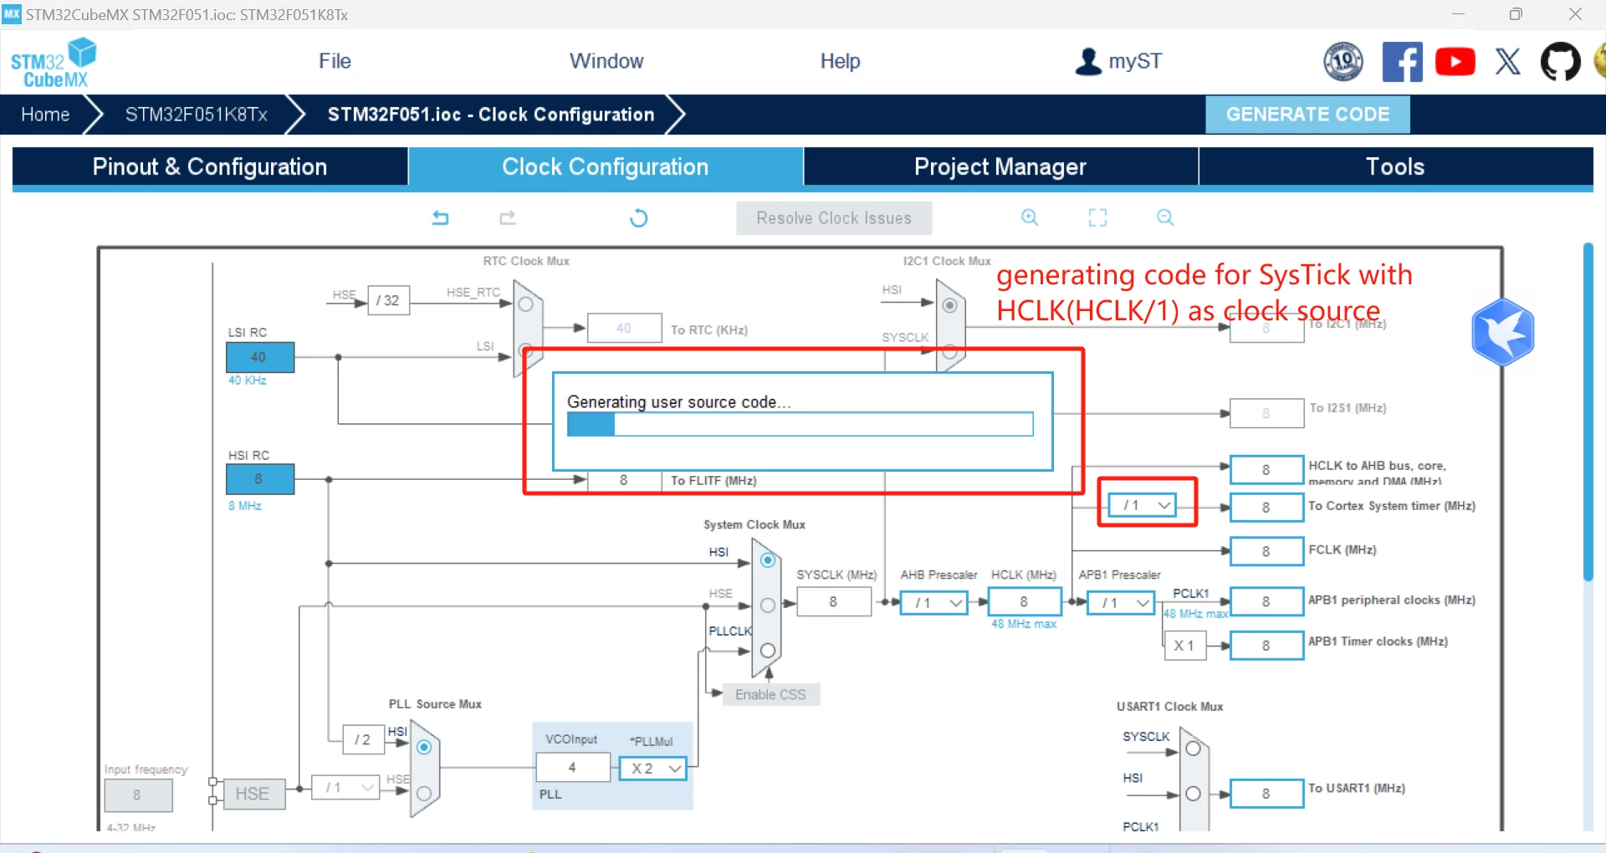Open the Window menu
This screenshot has width=1606, height=853.
(x=606, y=61)
